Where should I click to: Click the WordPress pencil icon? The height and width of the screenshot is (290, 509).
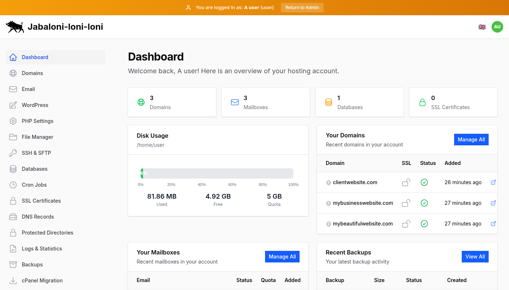point(13,105)
